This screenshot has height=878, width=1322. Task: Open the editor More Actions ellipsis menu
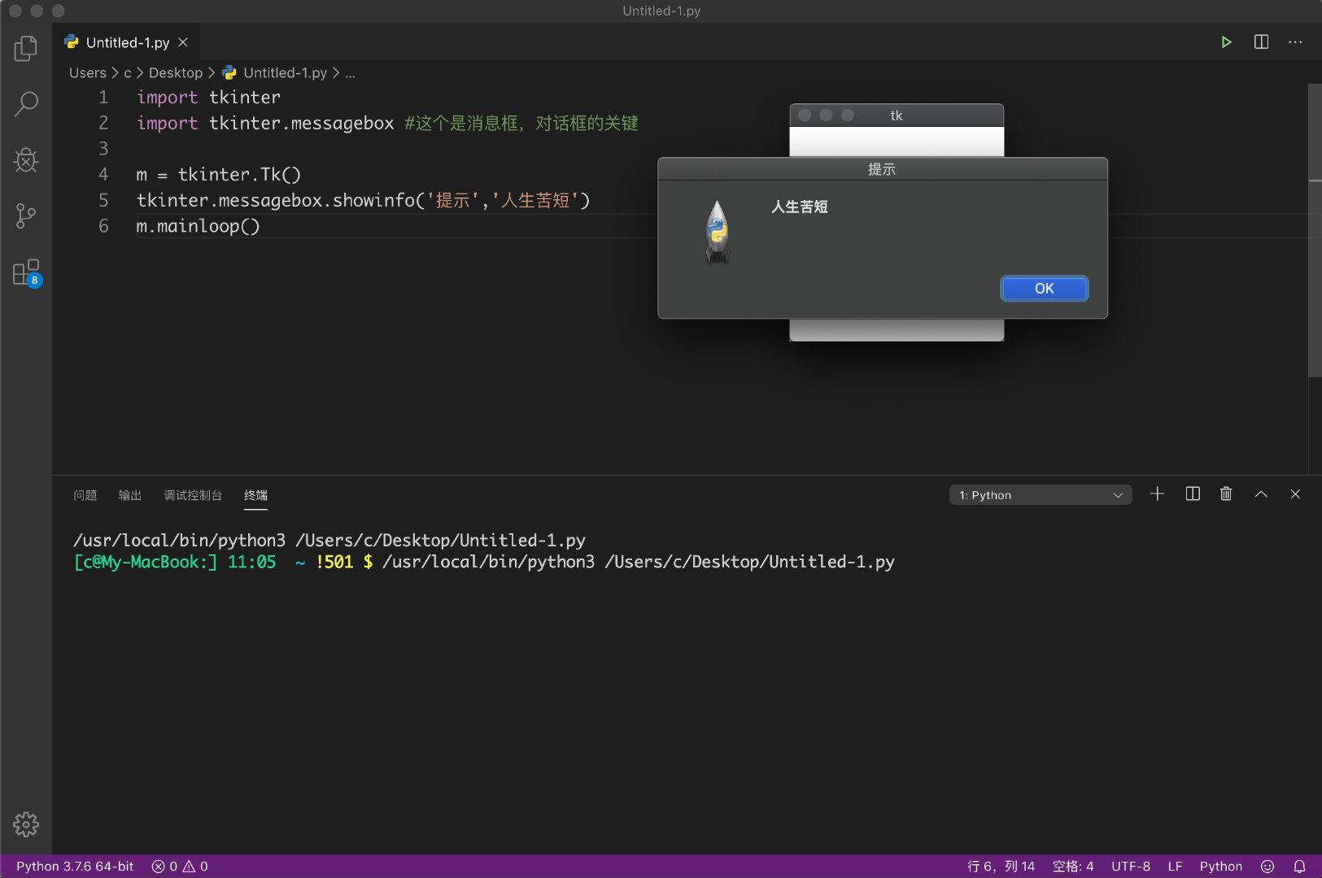coord(1295,42)
